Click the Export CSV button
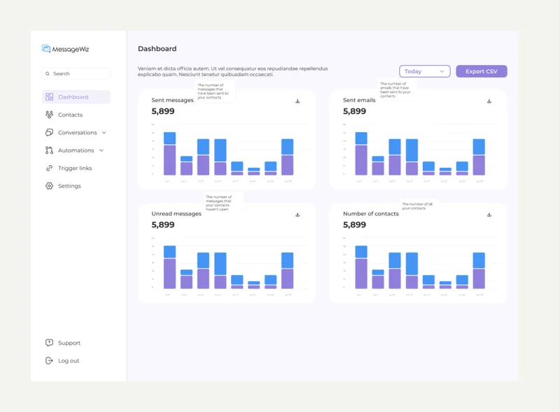The height and width of the screenshot is (412, 560). coord(482,71)
